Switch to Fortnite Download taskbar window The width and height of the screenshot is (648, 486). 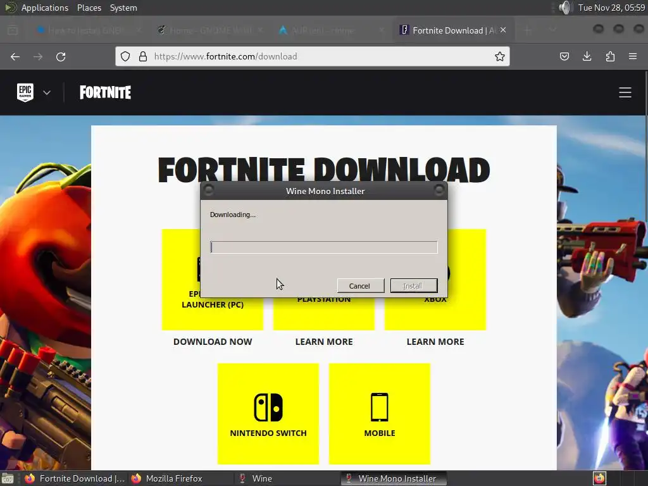(75, 478)
